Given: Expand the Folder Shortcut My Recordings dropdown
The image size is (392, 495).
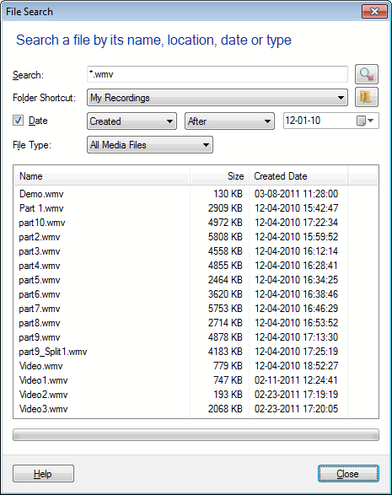Looking at the screenshot, I should [217, 98].
